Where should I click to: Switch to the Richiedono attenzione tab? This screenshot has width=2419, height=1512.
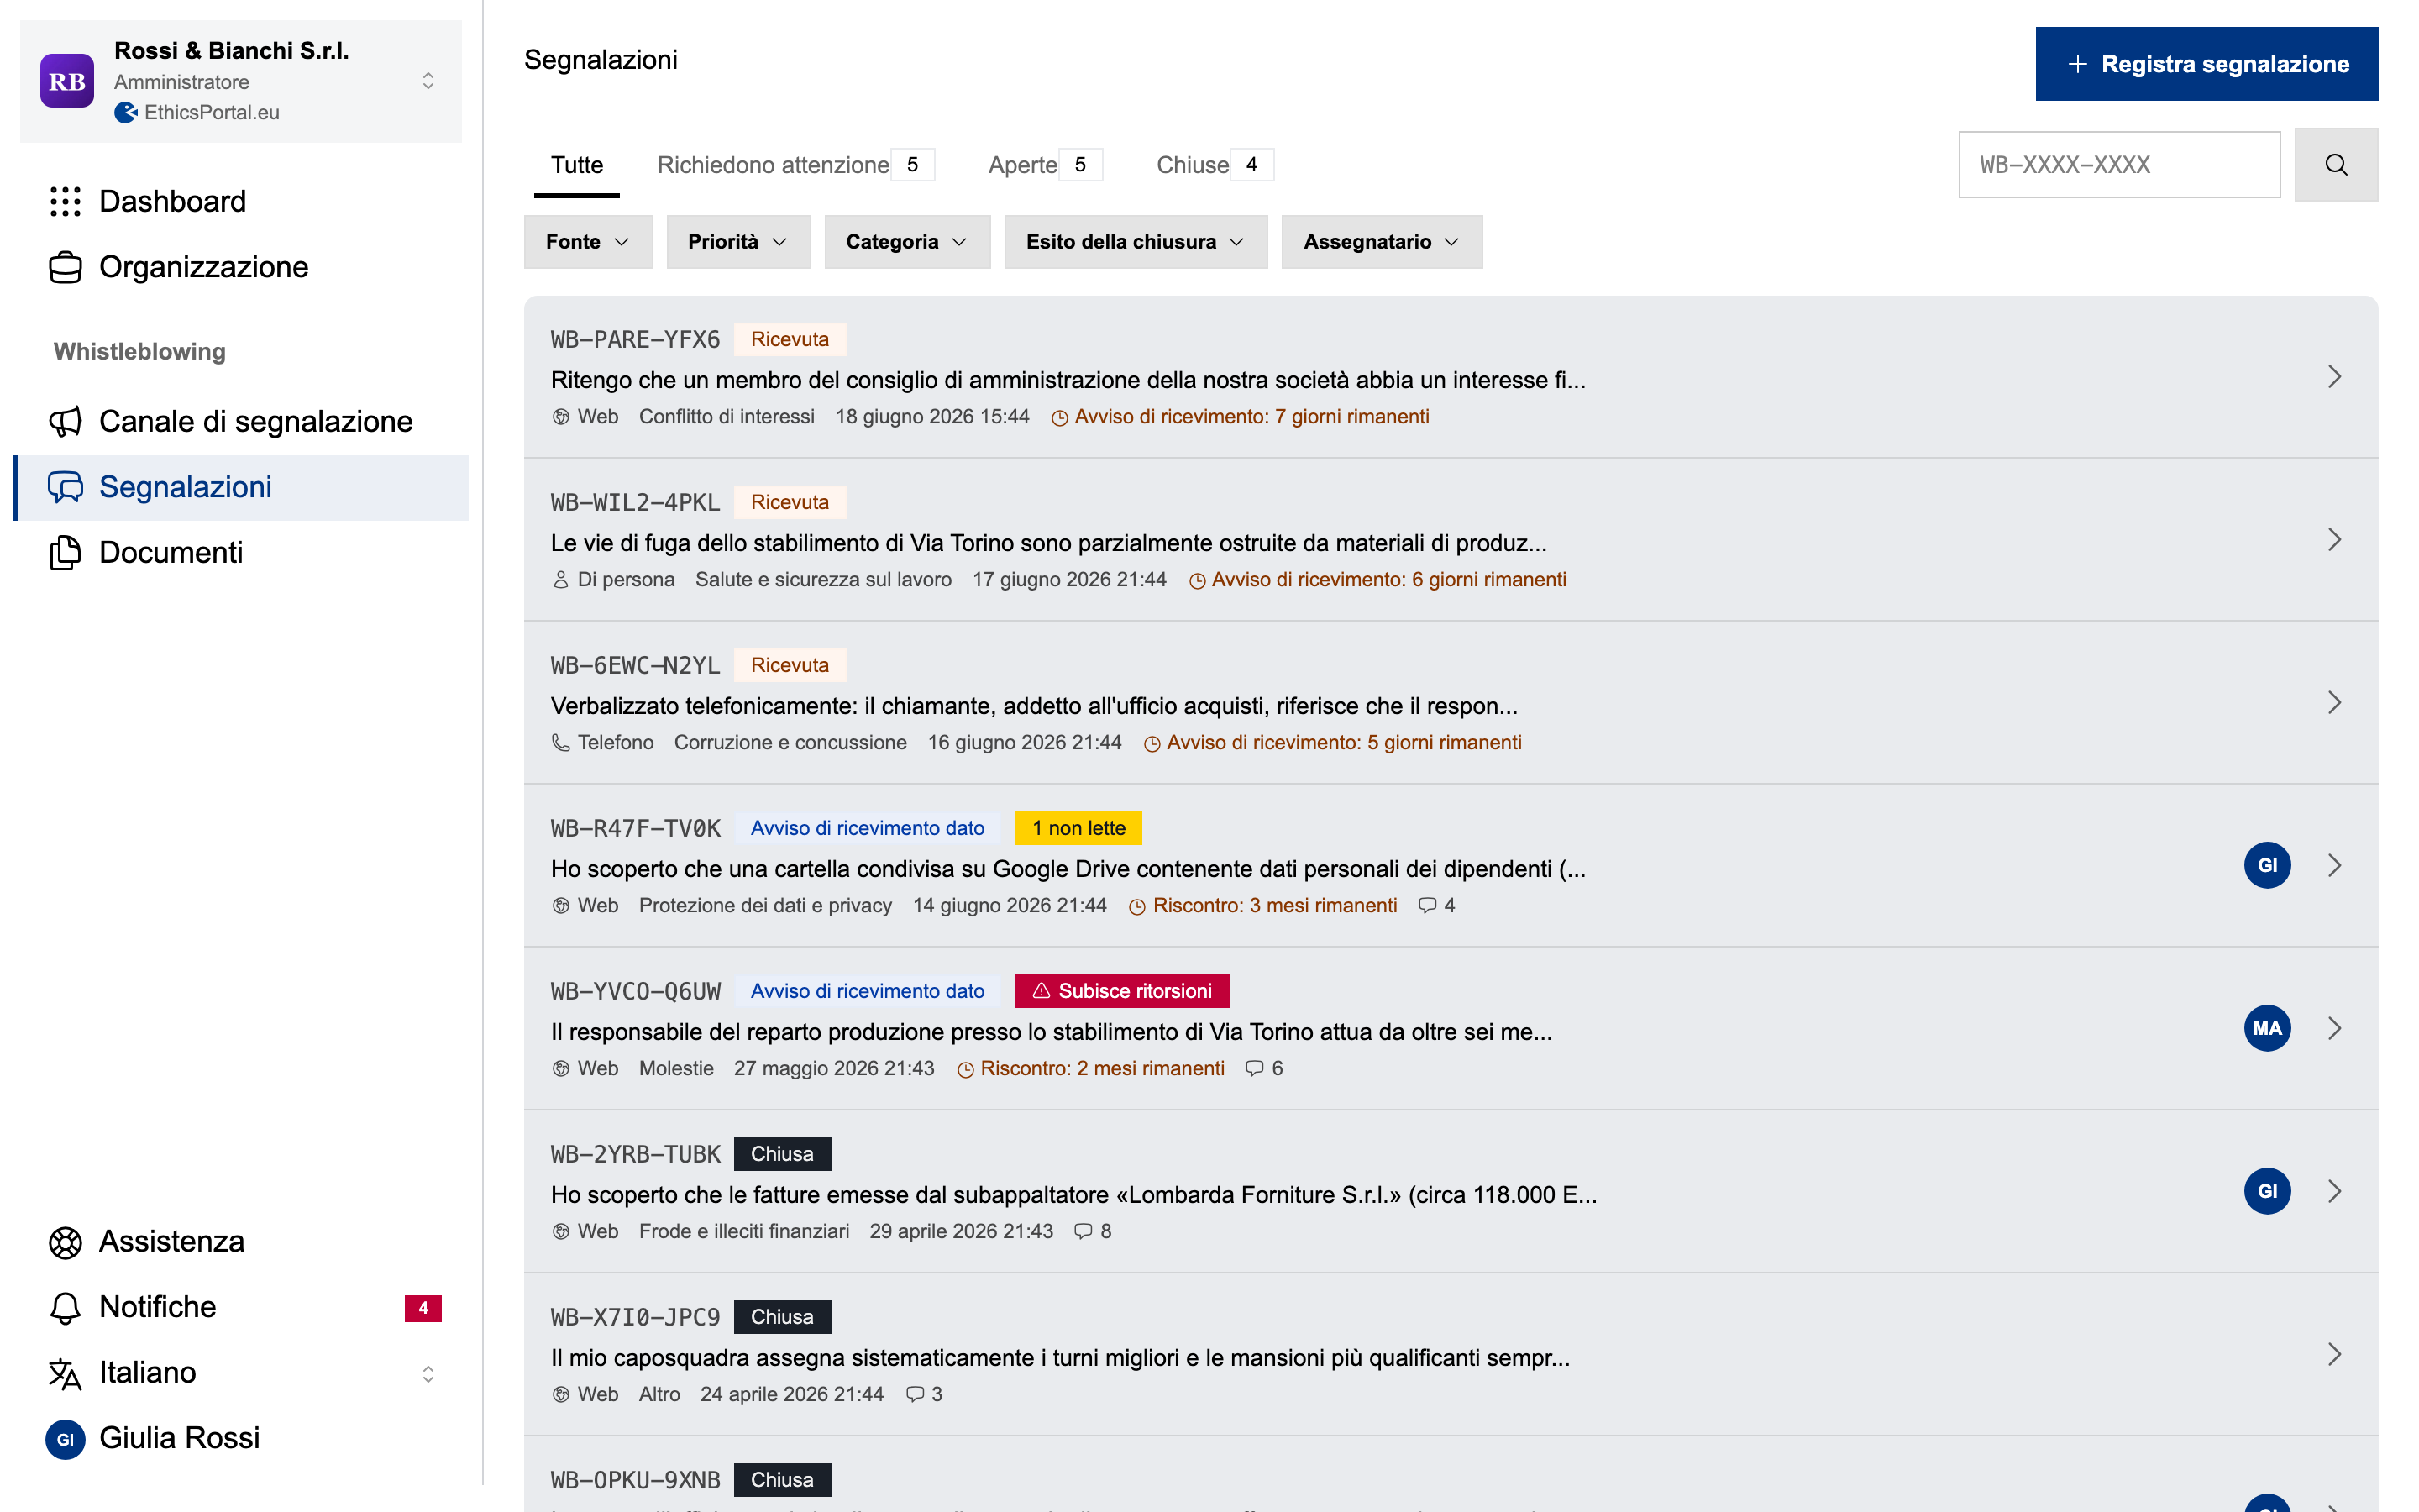tap(795, 165)
